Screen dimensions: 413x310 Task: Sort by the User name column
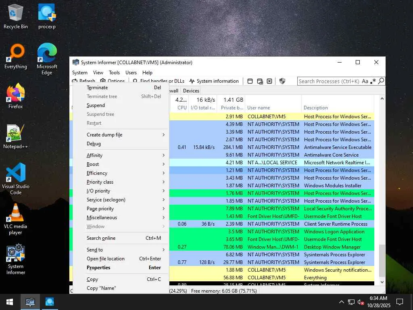pyautogui.click(x=273, y=104)
